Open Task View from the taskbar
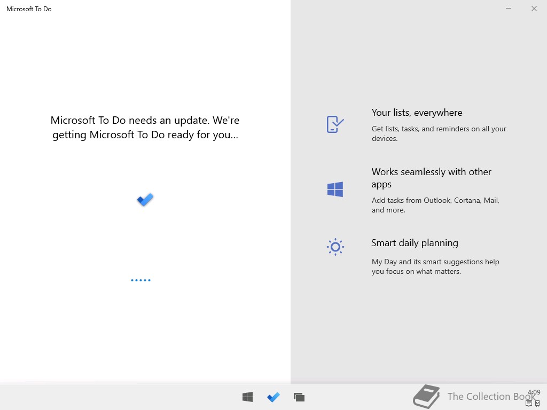 299,397
